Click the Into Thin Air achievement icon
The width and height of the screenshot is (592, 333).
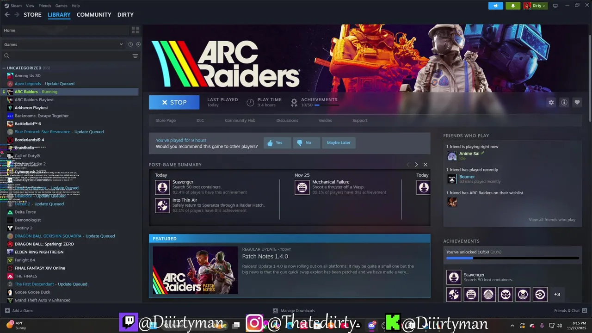[162, 205]
